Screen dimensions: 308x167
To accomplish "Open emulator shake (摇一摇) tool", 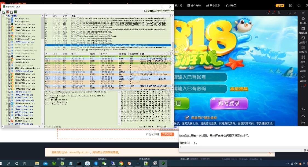I will coord(303,19).
